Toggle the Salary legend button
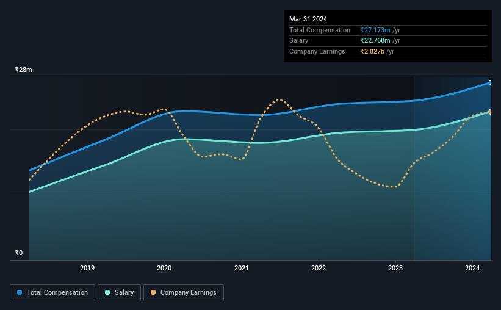 119,293
